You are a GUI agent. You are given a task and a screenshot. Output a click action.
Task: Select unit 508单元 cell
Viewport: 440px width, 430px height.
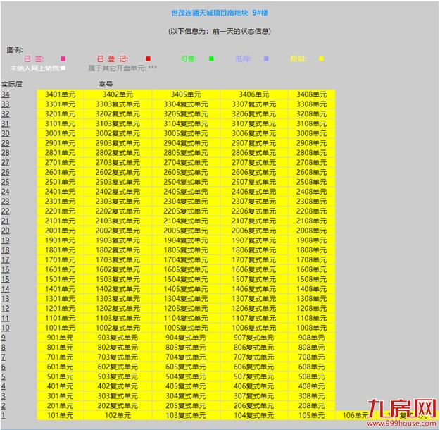click(x=311, y=376)
